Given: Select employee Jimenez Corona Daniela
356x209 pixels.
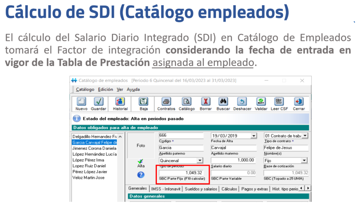Looking at the screenshot, I should pos(95,148).
